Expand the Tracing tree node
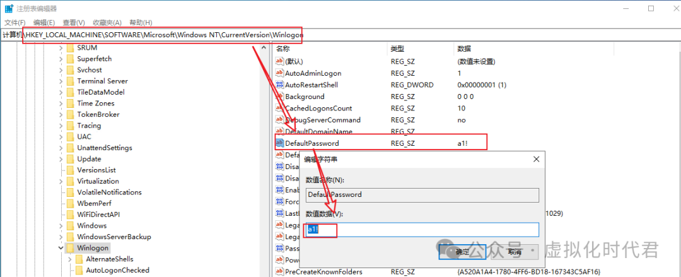Image resolution: width=681 pixels, height=277 pixels. pos(61,126)
